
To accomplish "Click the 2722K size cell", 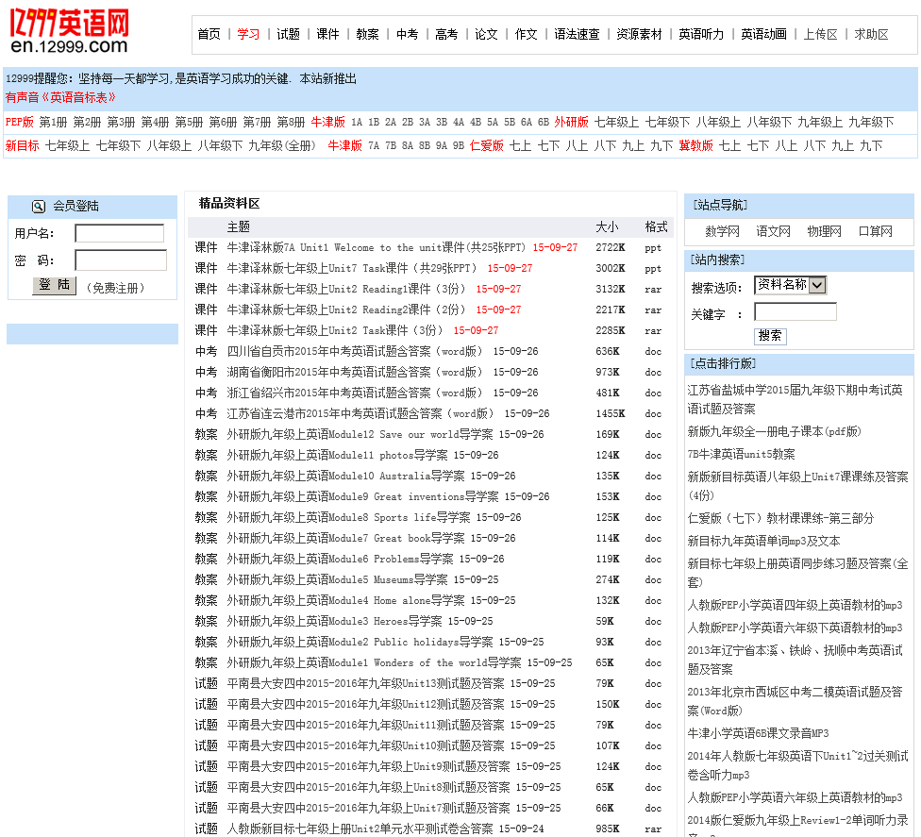I will 611,248.
